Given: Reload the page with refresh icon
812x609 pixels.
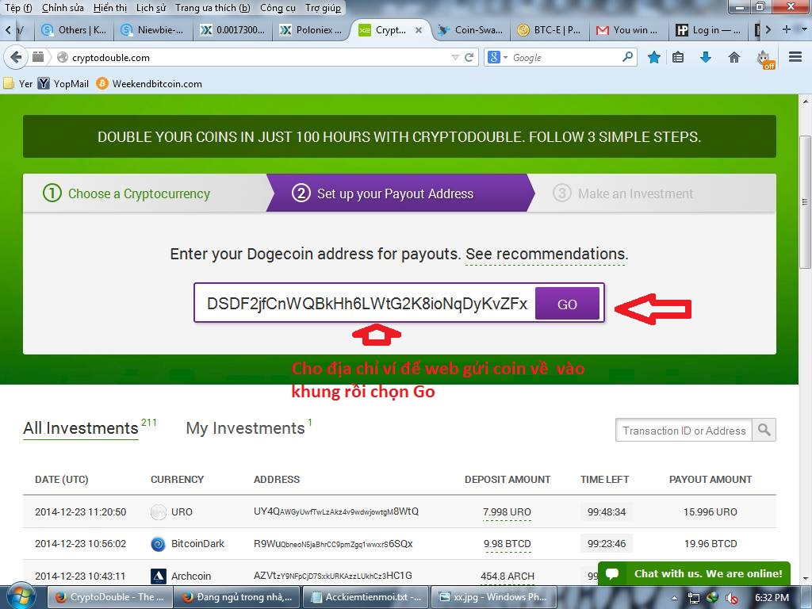Looking at the screenshot, I should (469, 57).
